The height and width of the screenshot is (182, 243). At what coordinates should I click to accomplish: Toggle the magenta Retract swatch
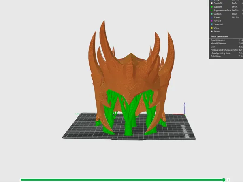(x=211, y=21)
